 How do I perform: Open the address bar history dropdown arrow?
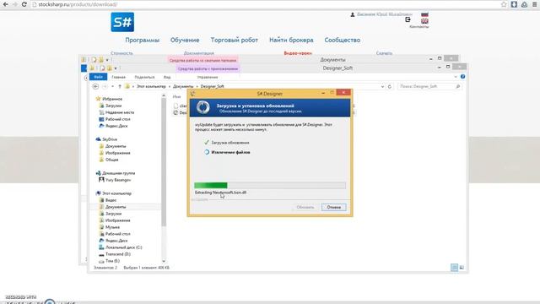[x=382, y=86]
